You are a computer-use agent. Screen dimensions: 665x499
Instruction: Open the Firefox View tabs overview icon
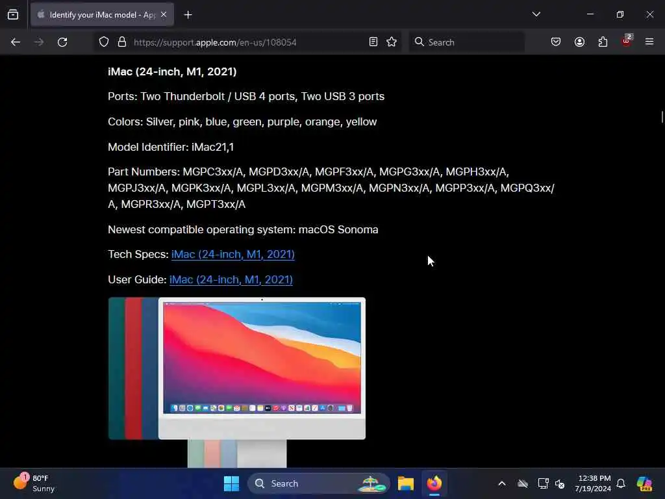[13, 15]
